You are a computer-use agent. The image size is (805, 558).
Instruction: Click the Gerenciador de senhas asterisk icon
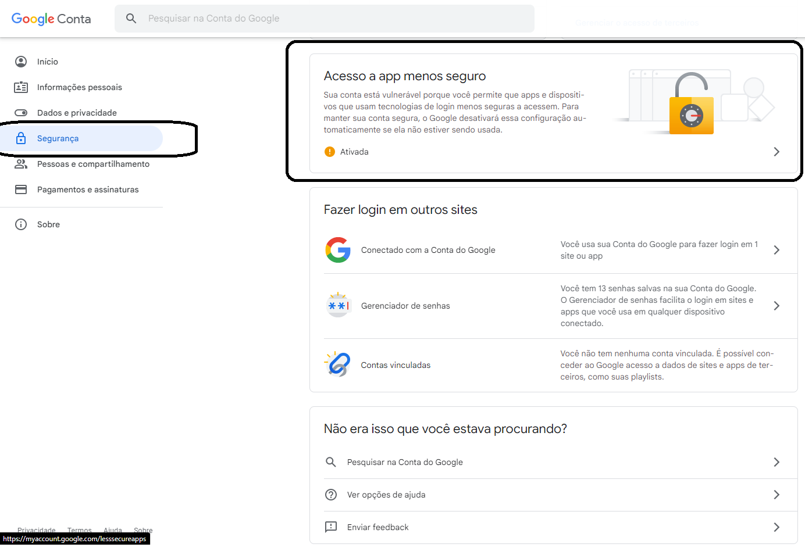tap(338, 306)
